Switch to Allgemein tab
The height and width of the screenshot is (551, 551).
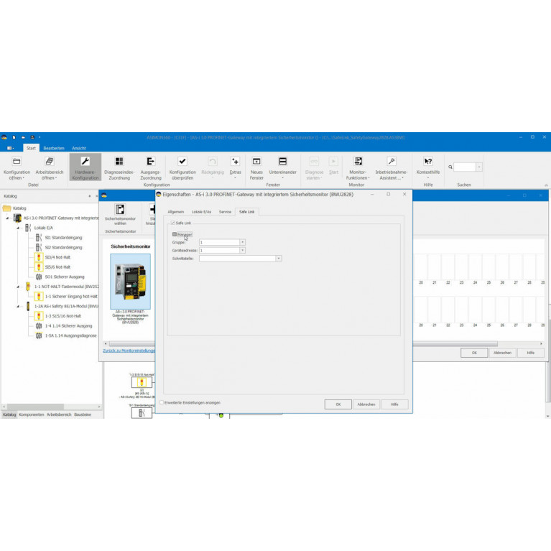click(x=176, y=211)
